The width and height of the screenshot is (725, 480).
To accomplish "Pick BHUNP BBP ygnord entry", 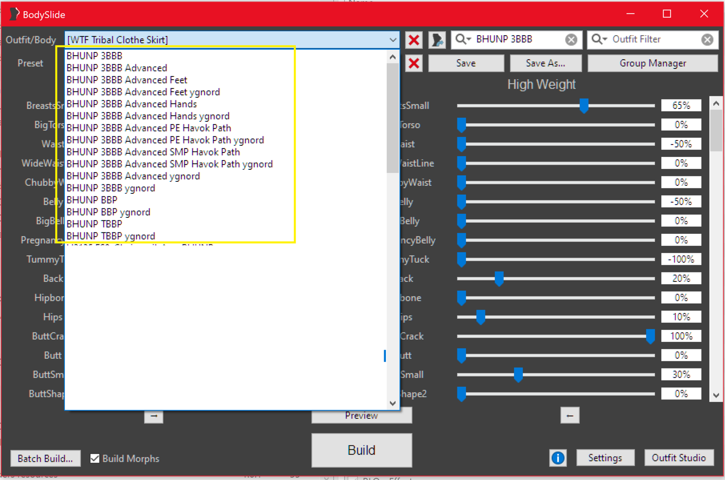I will click(108, 212).
